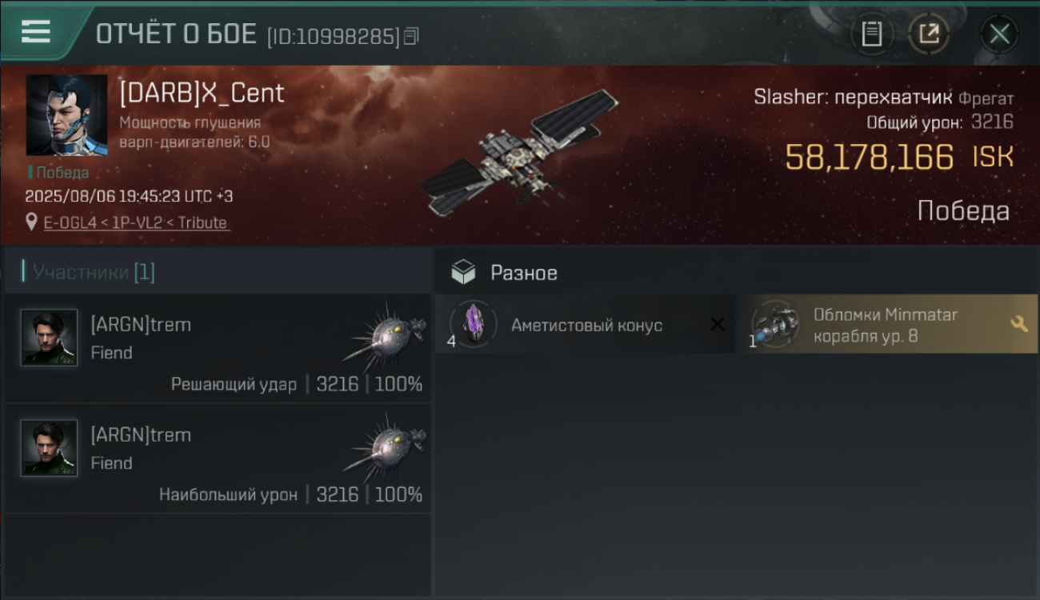Viewport: 1040px width, 600px height.
Task: Click the Аметистовый конус item icon
Action: click(x=474, y=324)
